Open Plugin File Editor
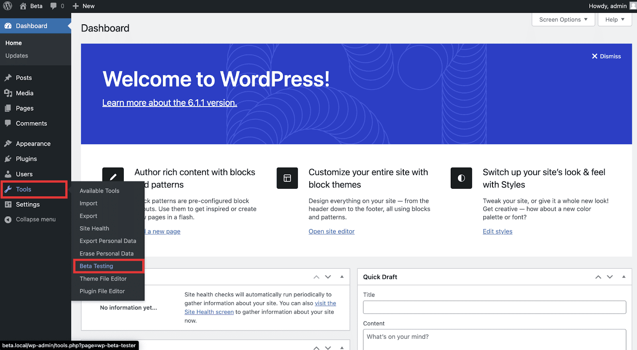 point(102,291)
